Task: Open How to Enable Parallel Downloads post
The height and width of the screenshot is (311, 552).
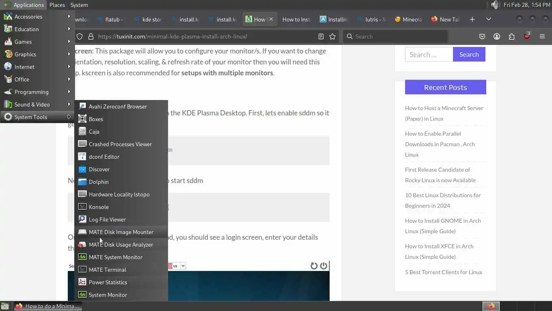Action: (x=440, y=144)
